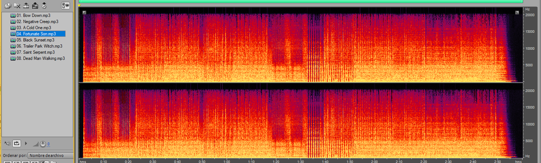Screen dimensions: 541x163
Task: Select 03. A Cold One.mp3
Action: (x=34, y=27)
